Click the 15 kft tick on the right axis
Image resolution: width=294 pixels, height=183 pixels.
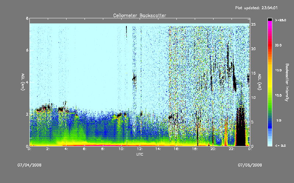pyautogui.click(x=254, y=73)
